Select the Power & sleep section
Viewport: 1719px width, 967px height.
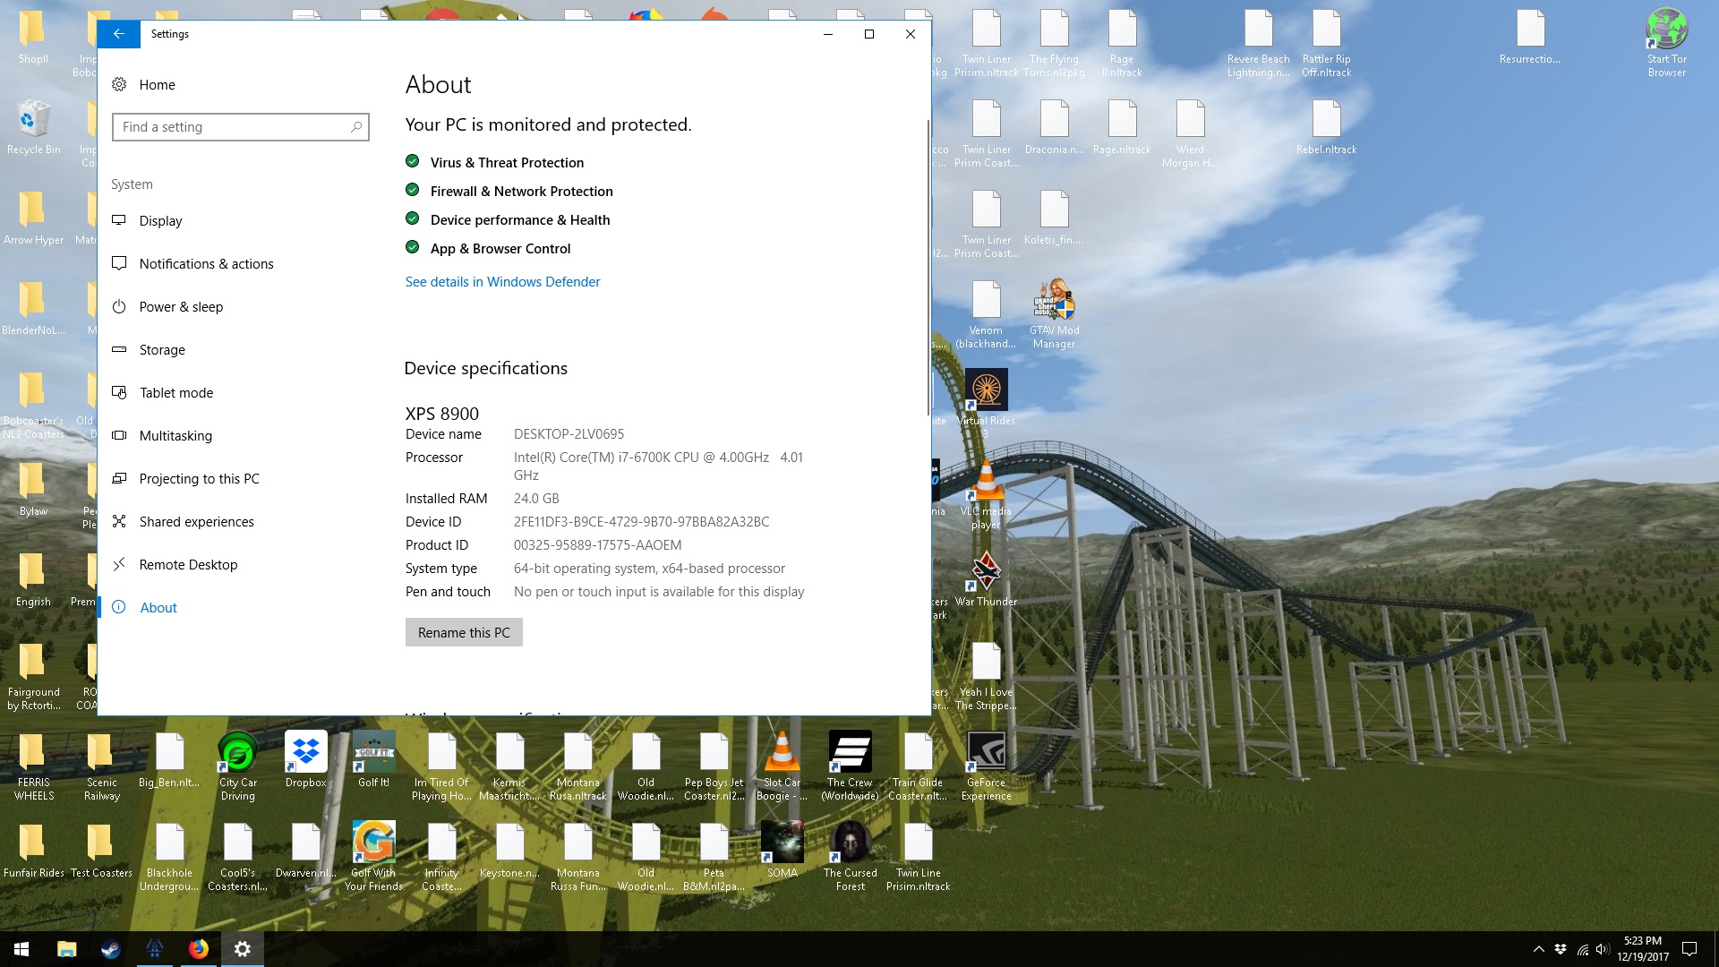tap(181, 307)
